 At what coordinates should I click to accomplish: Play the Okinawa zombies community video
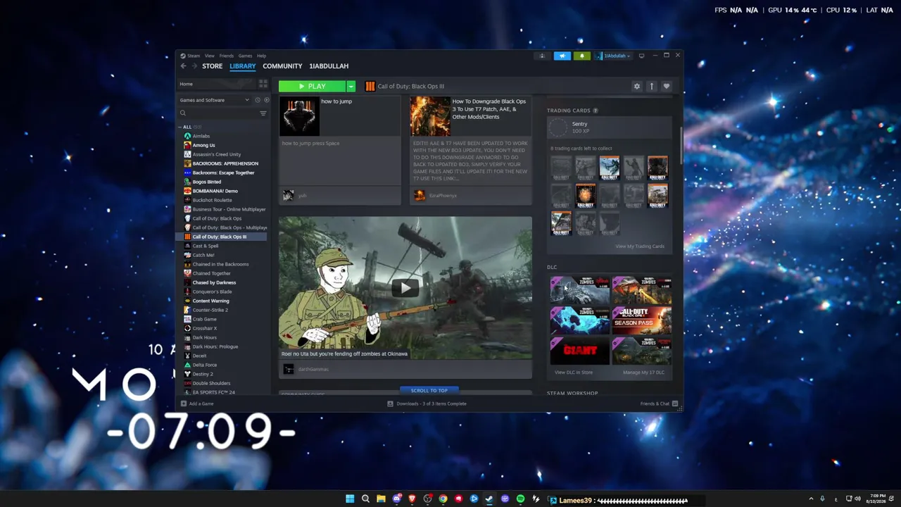coord(405,287)
